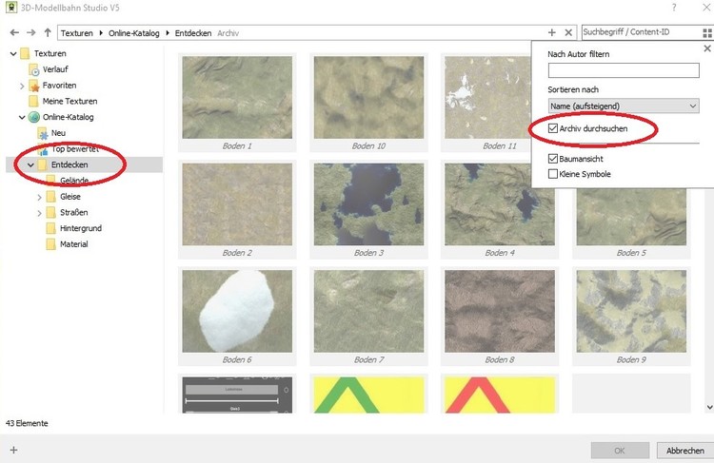Click the Hintergrund folder icon

coord(51,228)
